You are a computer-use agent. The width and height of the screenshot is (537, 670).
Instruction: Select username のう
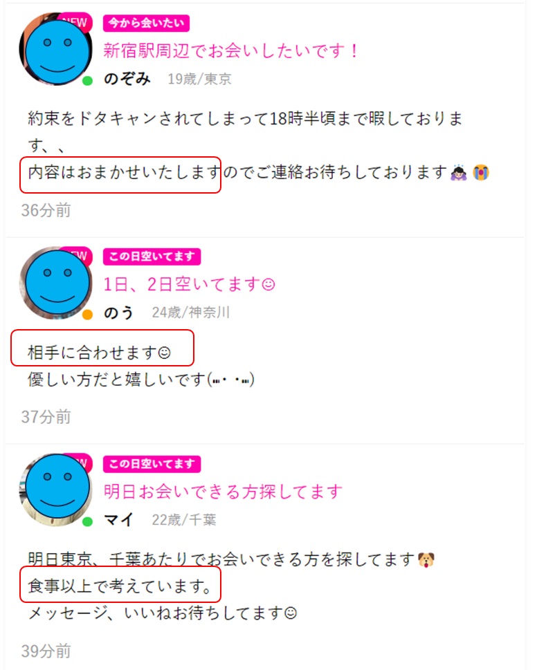point(118,313)
